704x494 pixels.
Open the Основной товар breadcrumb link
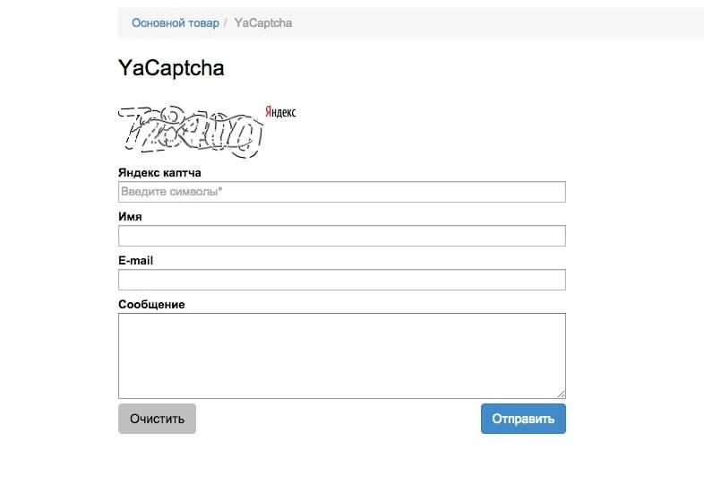[175, 23]
